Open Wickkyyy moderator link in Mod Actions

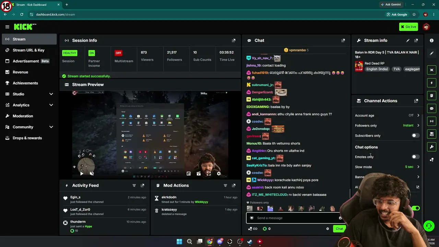click(x=201, y=202)
